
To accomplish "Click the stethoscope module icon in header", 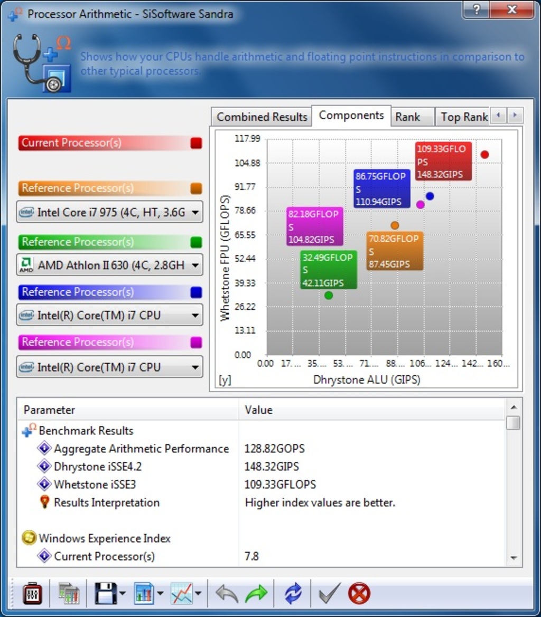I will pyautogui.click(x=41, y=63).
